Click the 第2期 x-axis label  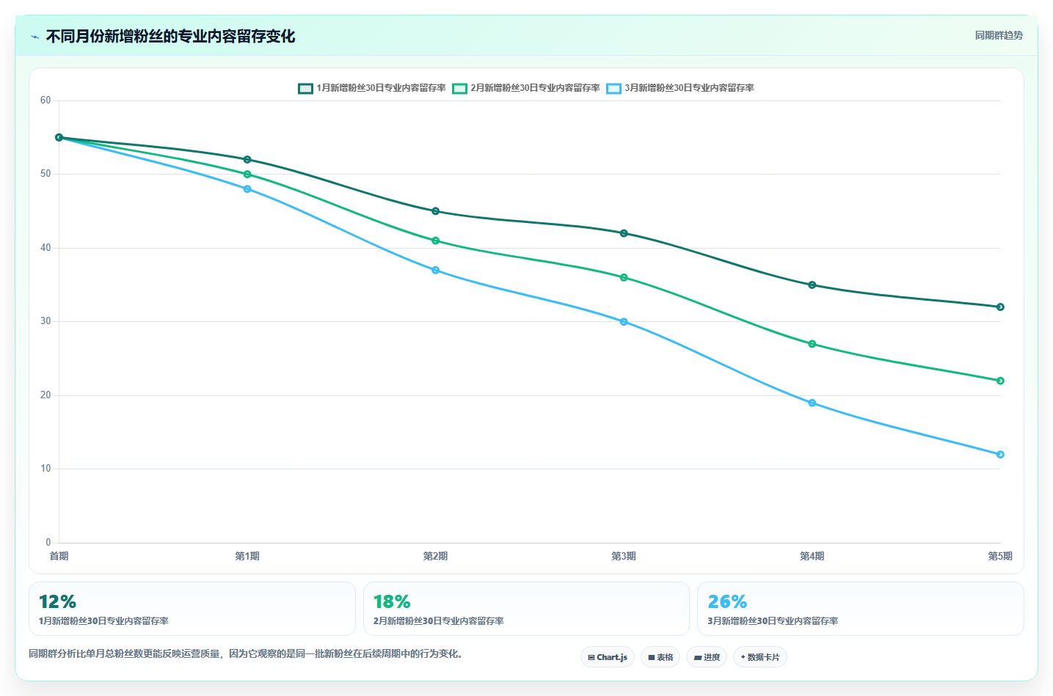pyautogui.click(x=436, y=556)
